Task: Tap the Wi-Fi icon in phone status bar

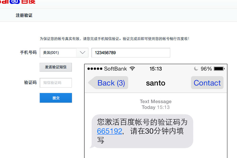Action: click(132, 69)
